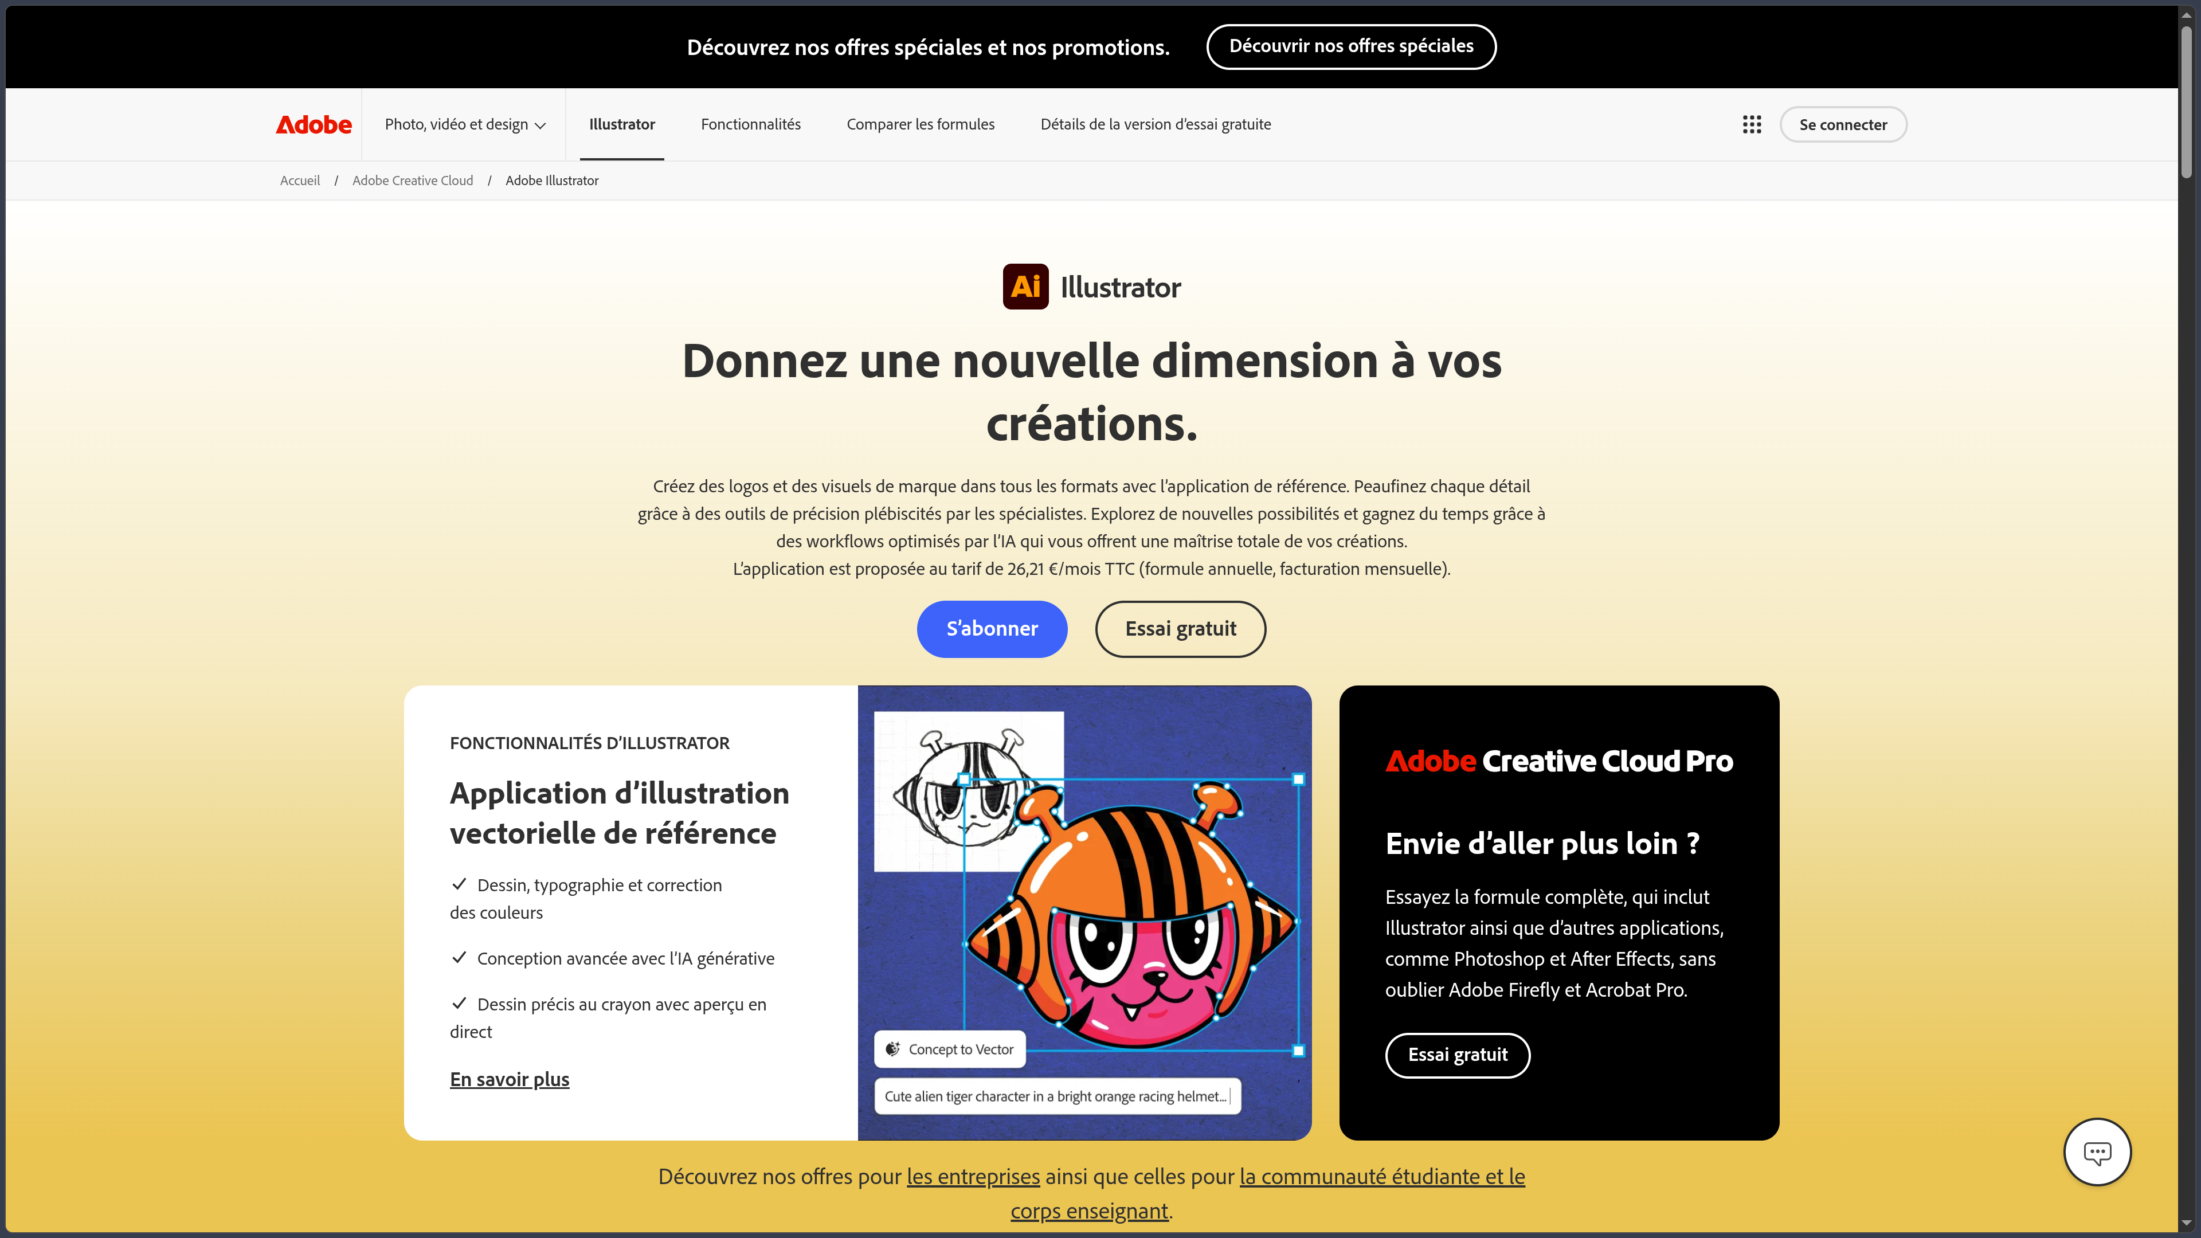This screenshot has height=1238, width=2201.
Task: Click 'Donnez une nouvelle dimension à vos créations.' heading
Action: [x=1091, y=392]
